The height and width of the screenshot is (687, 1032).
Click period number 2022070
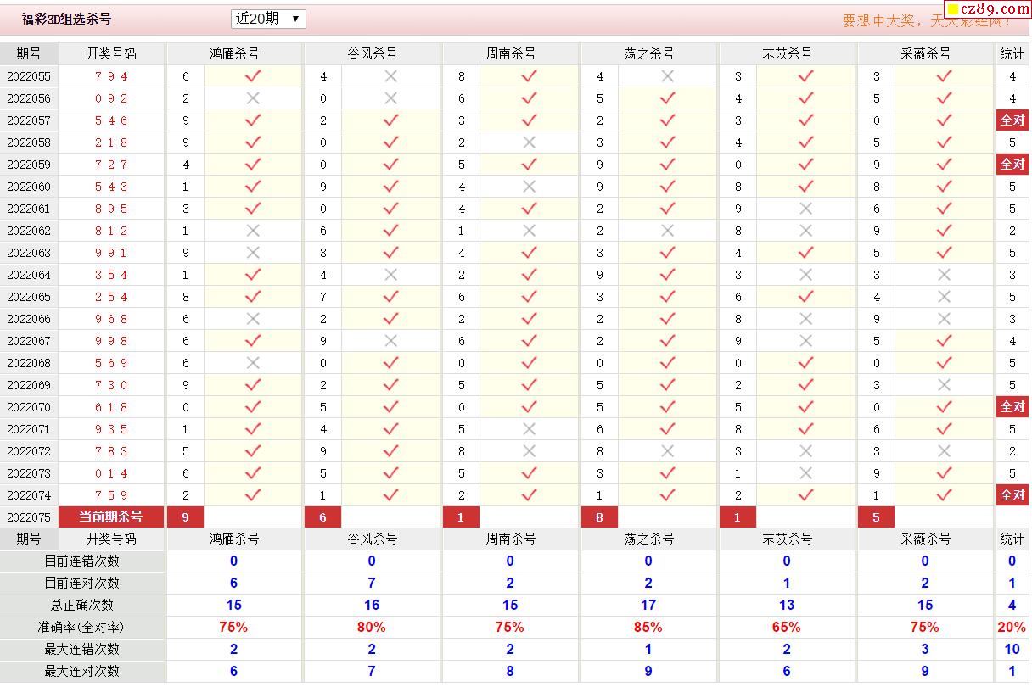[29, 407]
